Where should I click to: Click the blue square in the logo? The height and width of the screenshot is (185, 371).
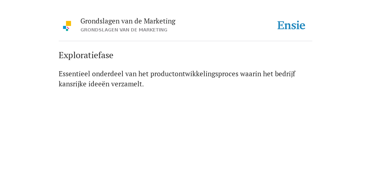(x=64, y=27)
